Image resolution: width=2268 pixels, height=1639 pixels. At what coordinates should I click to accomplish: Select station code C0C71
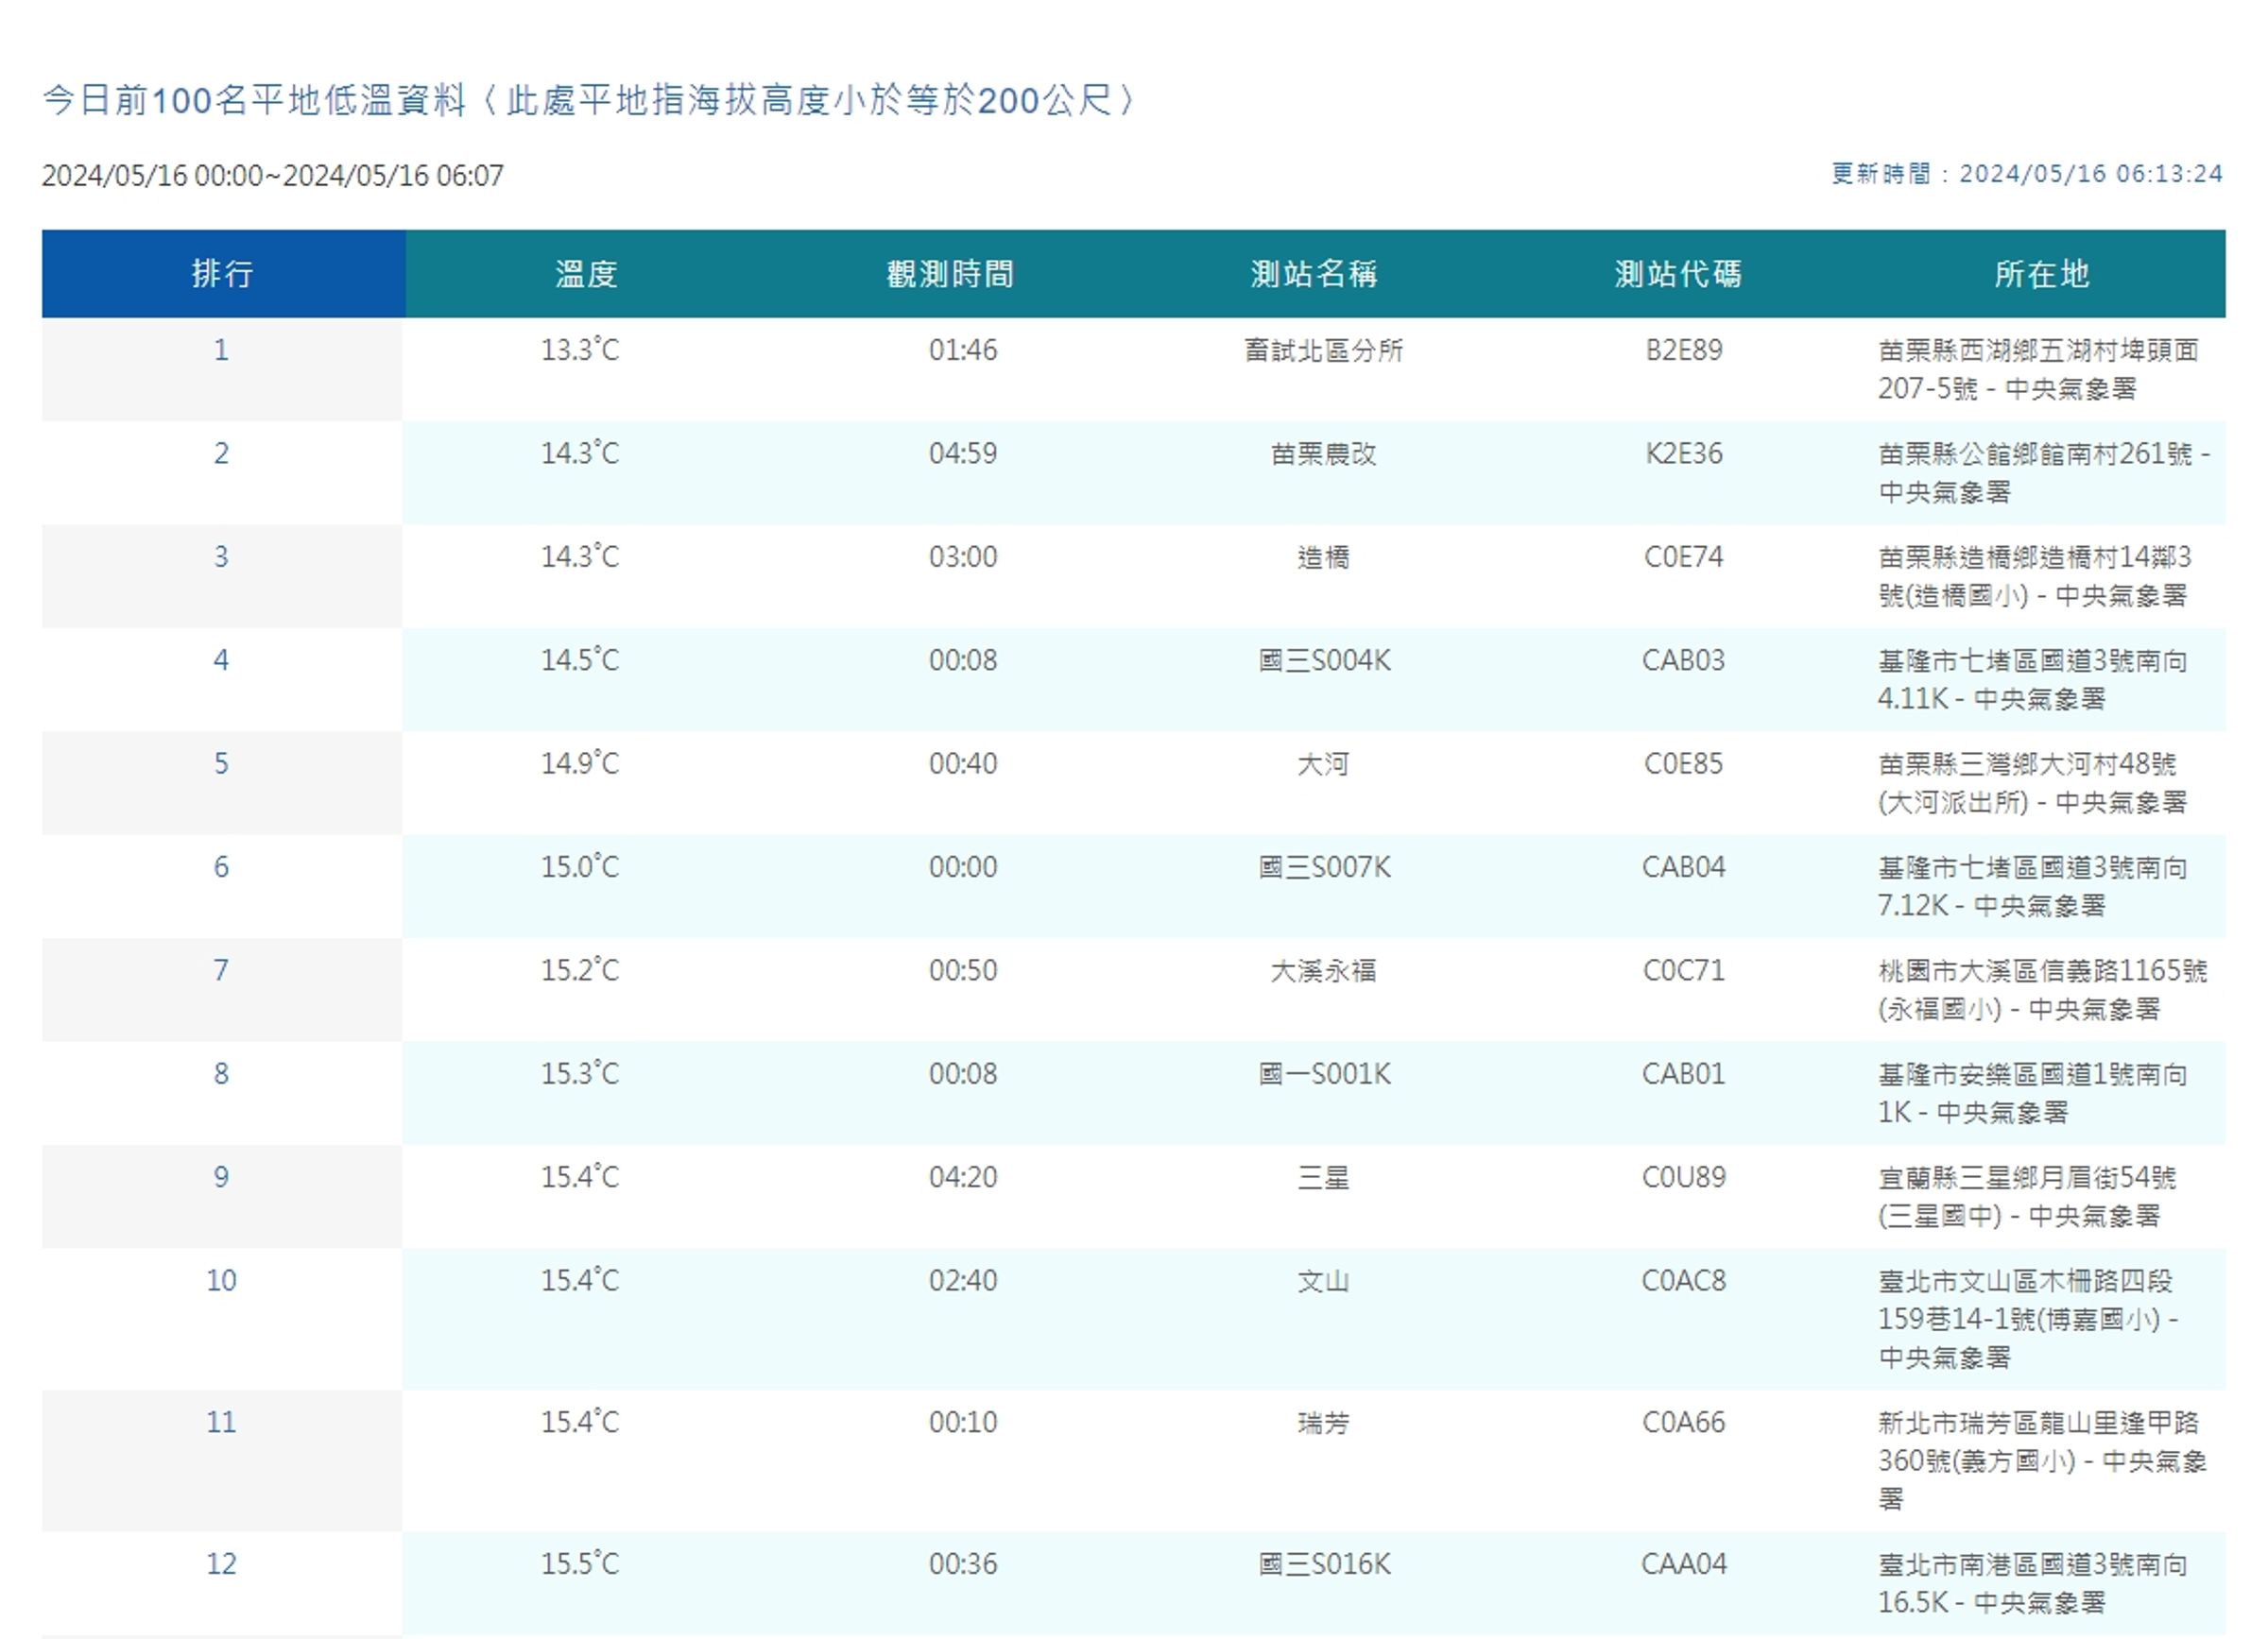1684,971
